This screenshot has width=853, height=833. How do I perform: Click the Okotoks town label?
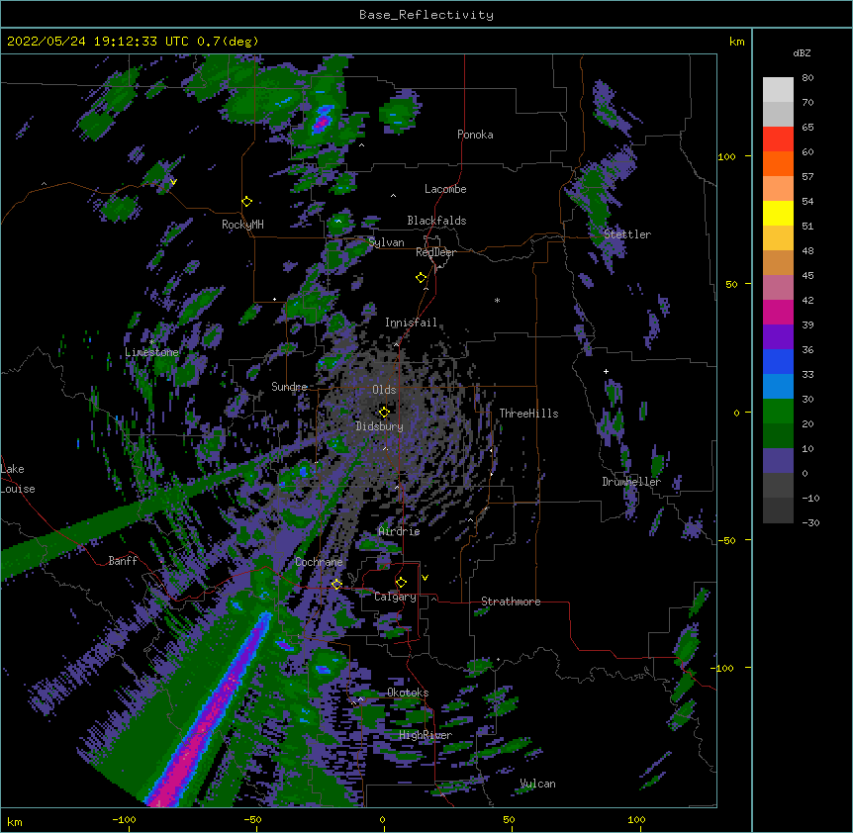[408, 693]
